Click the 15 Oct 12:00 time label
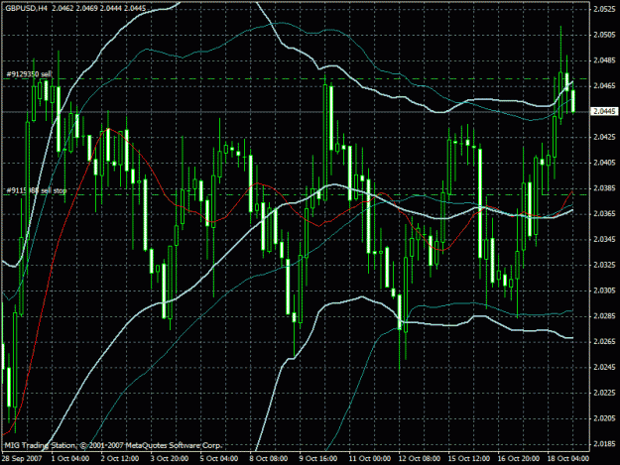The image size is (620, 465). [x=469, y=459]
